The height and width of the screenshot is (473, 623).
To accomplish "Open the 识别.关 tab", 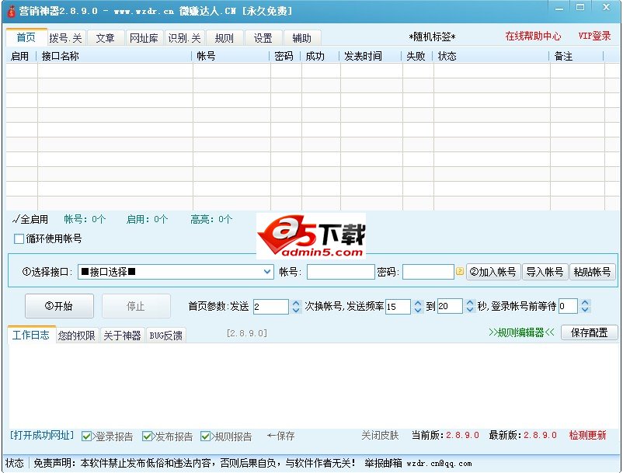I will (x=184, y=38).
